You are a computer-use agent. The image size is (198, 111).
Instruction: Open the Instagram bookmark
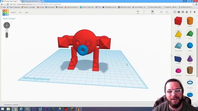pyautogui.click(x=60, y=7)
